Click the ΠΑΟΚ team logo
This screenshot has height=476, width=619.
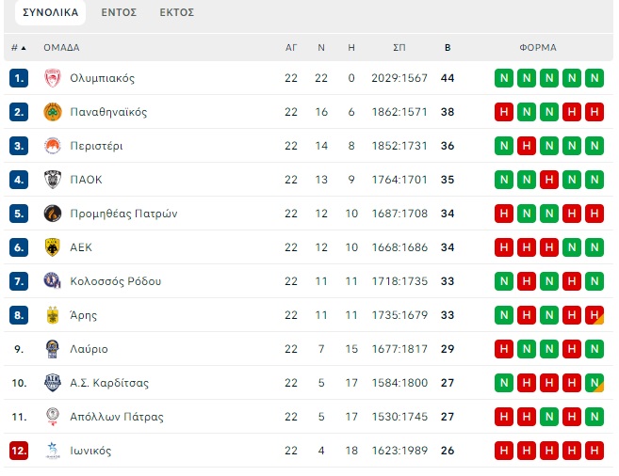click(x=53, y=180)
